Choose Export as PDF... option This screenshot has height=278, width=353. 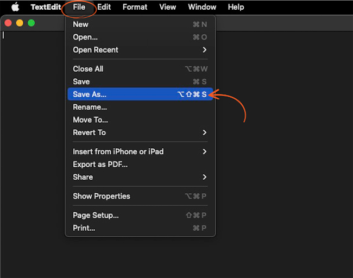click(140, 165)
